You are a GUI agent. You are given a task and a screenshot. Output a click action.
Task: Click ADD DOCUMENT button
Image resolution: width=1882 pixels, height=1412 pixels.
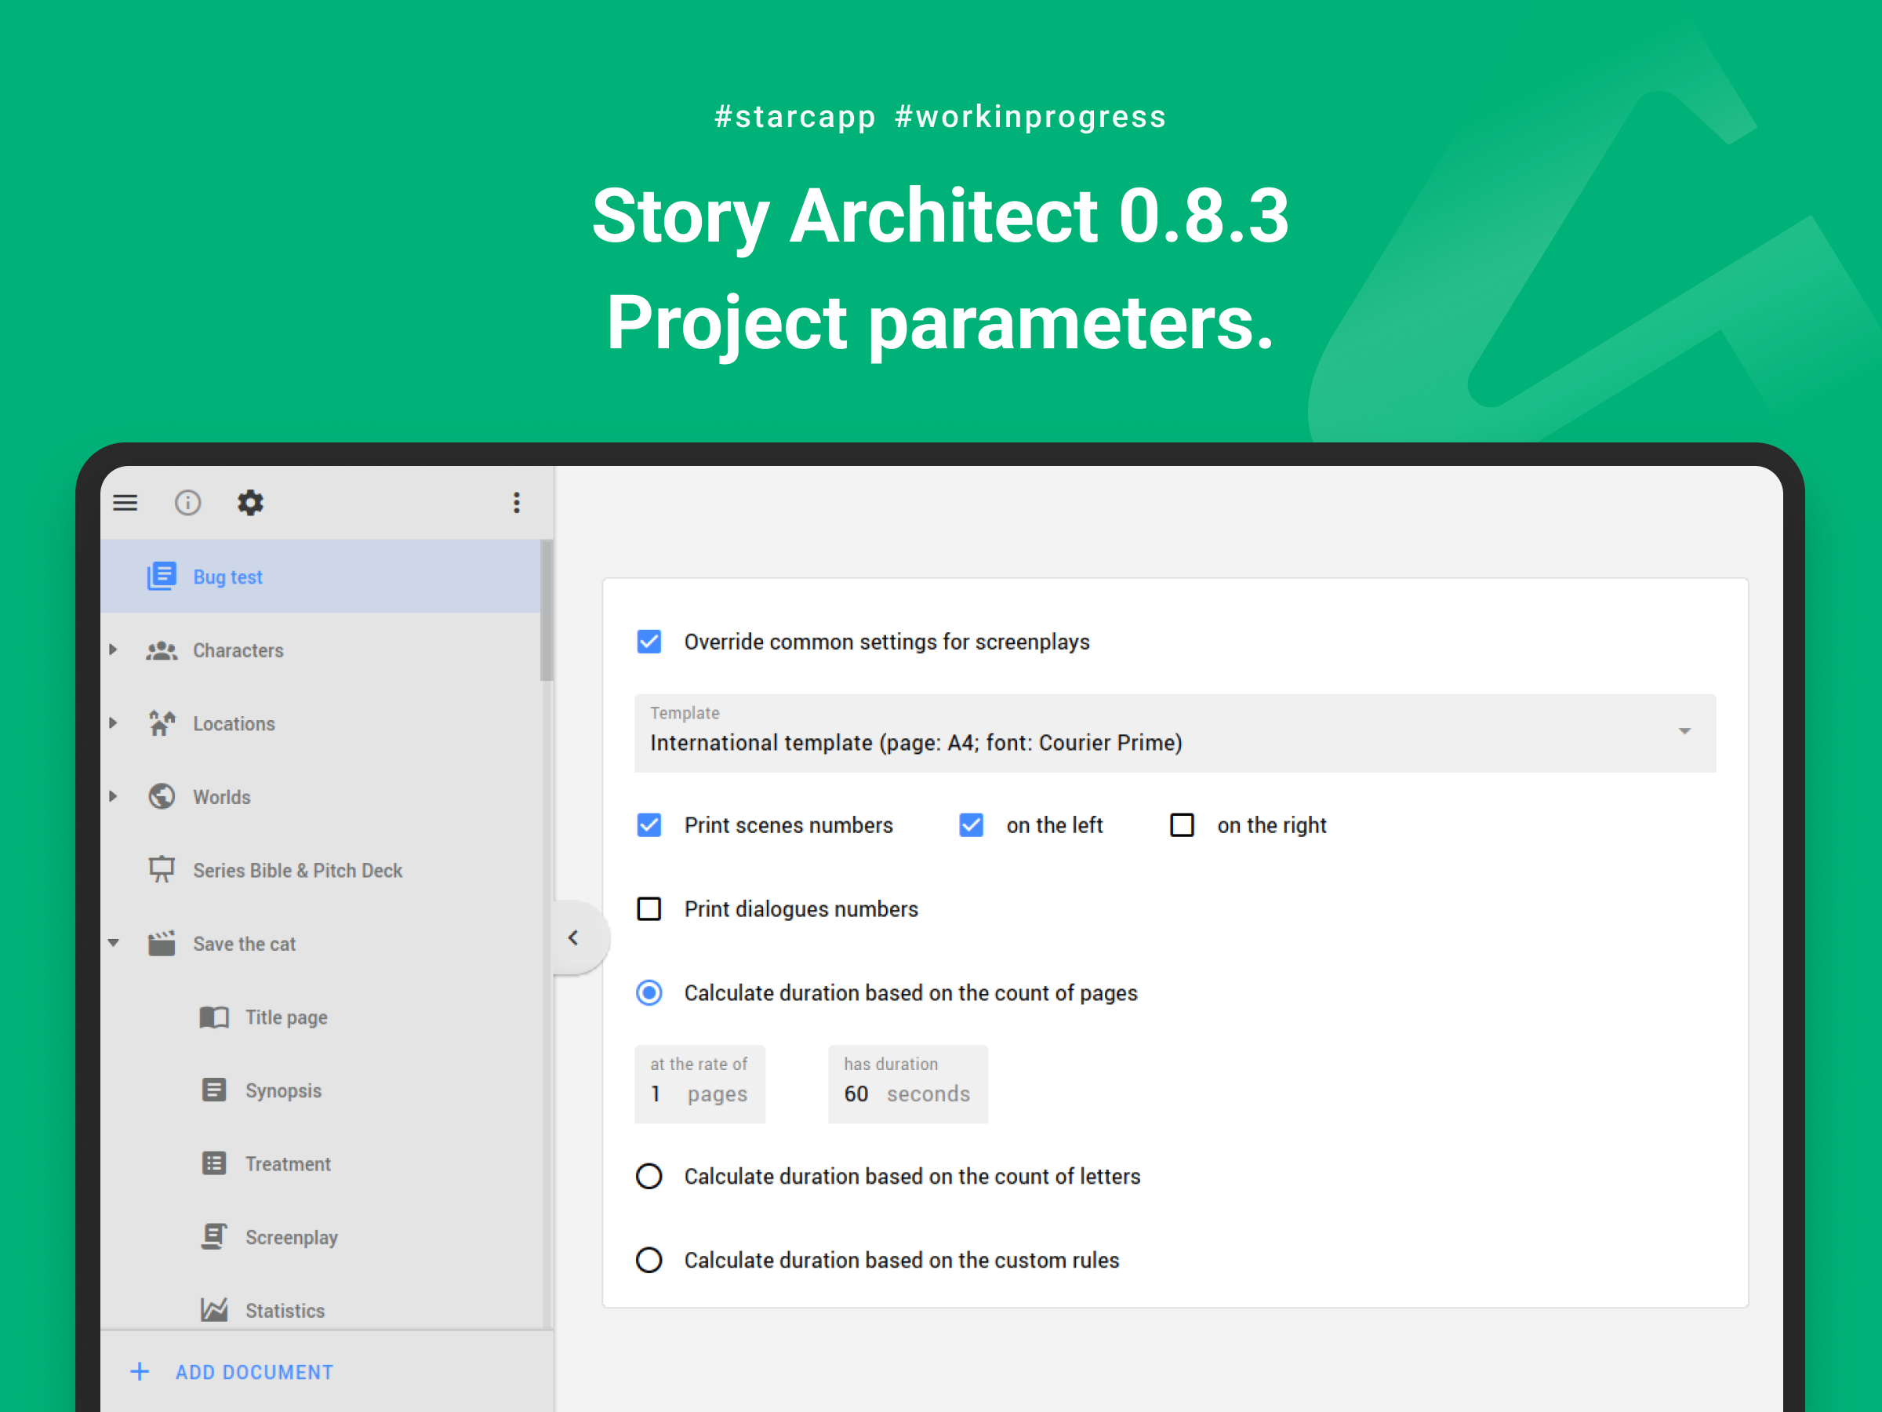coord(231,1372)
